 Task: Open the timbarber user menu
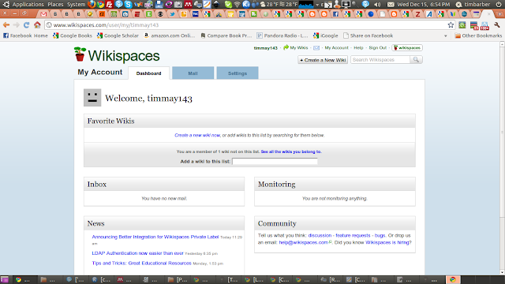tap(473, 5)
